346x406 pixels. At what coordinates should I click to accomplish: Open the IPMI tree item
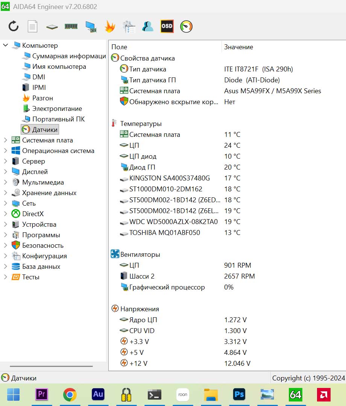click(34, 88)
